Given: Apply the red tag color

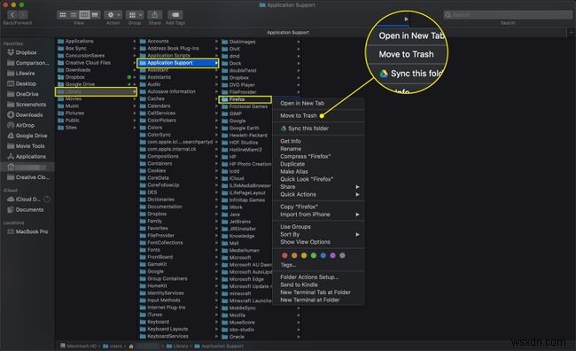Looking at the screenshot, I should point(284,255).
